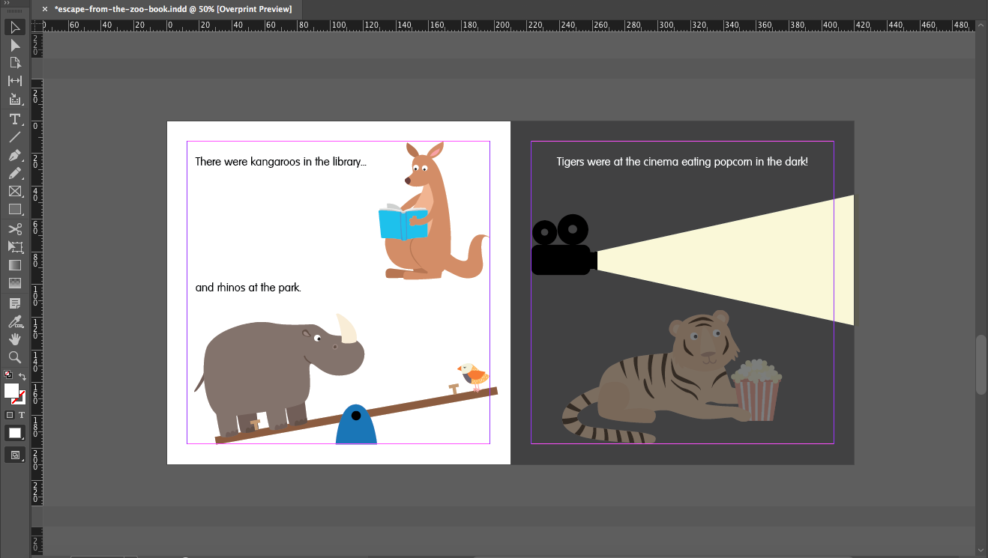Select the Eyedropper tool

[x=15, y=321]
